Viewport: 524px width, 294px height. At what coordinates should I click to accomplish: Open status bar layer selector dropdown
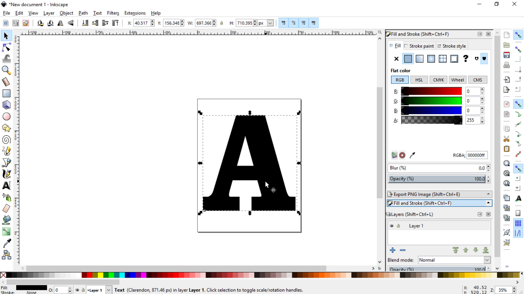(109, 290)
